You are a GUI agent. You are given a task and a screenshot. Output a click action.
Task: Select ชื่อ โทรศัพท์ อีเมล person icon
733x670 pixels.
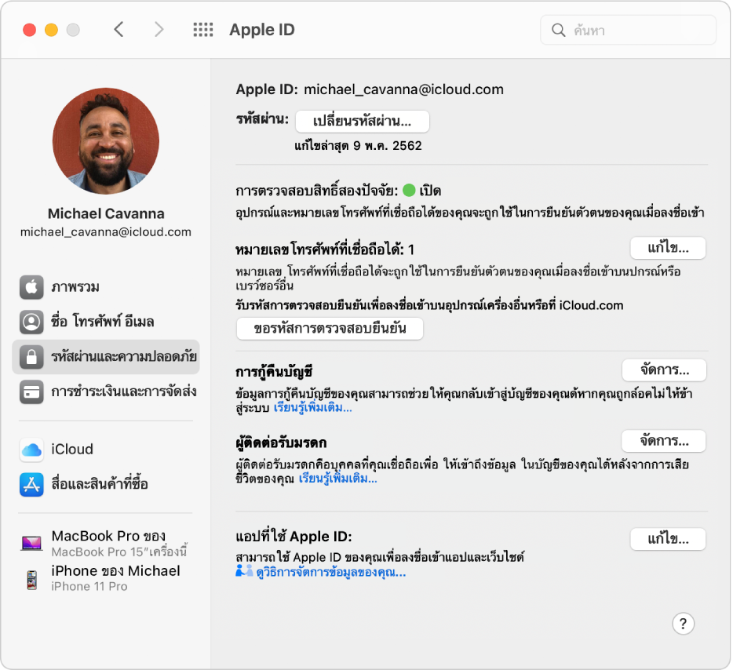pyautogui.click(x=31, y=322)
